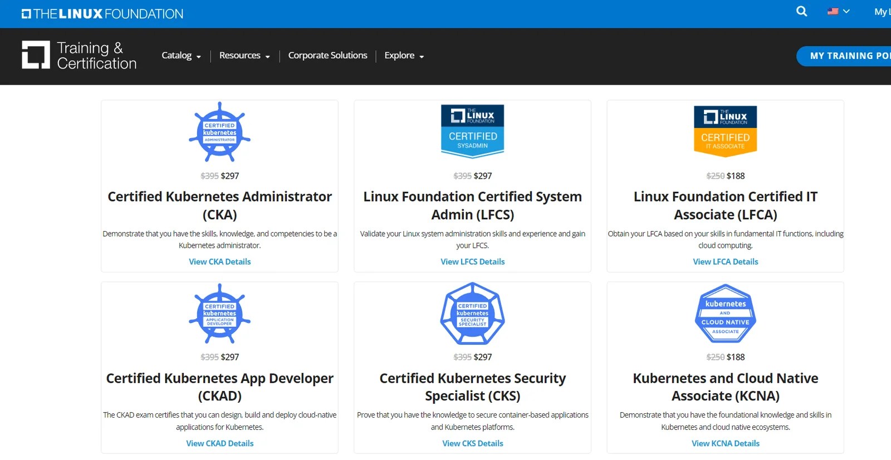This screenshot has height=460, width=891.
Task: Click the Certified IT Associate badge
Action: [725, 131]
